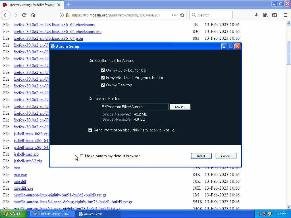Open the browser hamburger menu

(x=285, y=15)
